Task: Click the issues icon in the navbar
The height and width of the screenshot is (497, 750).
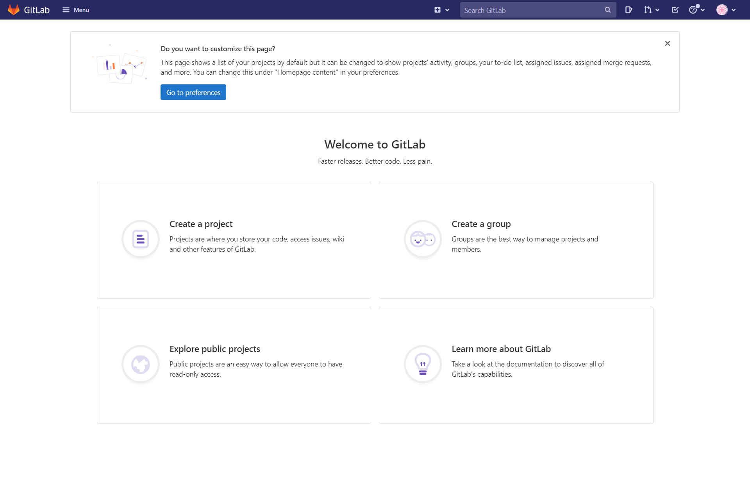Action: [x=629, y=10]
